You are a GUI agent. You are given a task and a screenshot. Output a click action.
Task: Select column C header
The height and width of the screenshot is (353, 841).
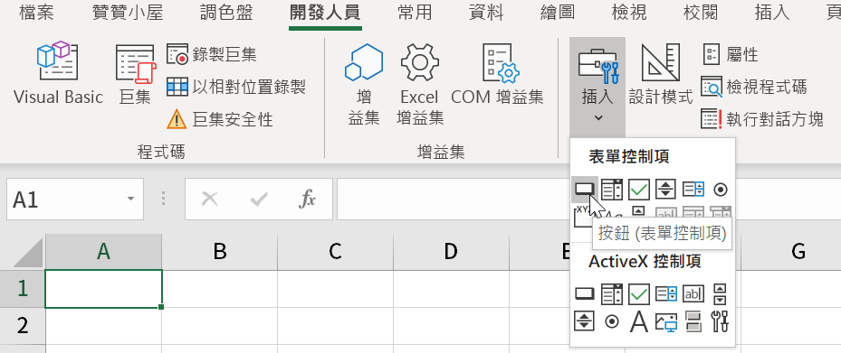coord(335,251)
